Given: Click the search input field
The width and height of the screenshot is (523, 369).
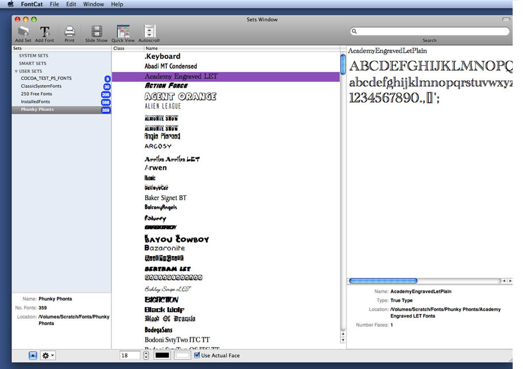Looking at the screenshot, I should coord(429,32).
